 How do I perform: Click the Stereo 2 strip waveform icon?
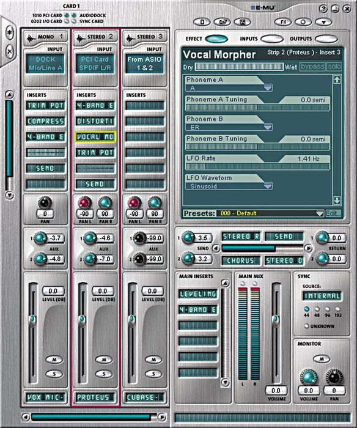point(81,38)
